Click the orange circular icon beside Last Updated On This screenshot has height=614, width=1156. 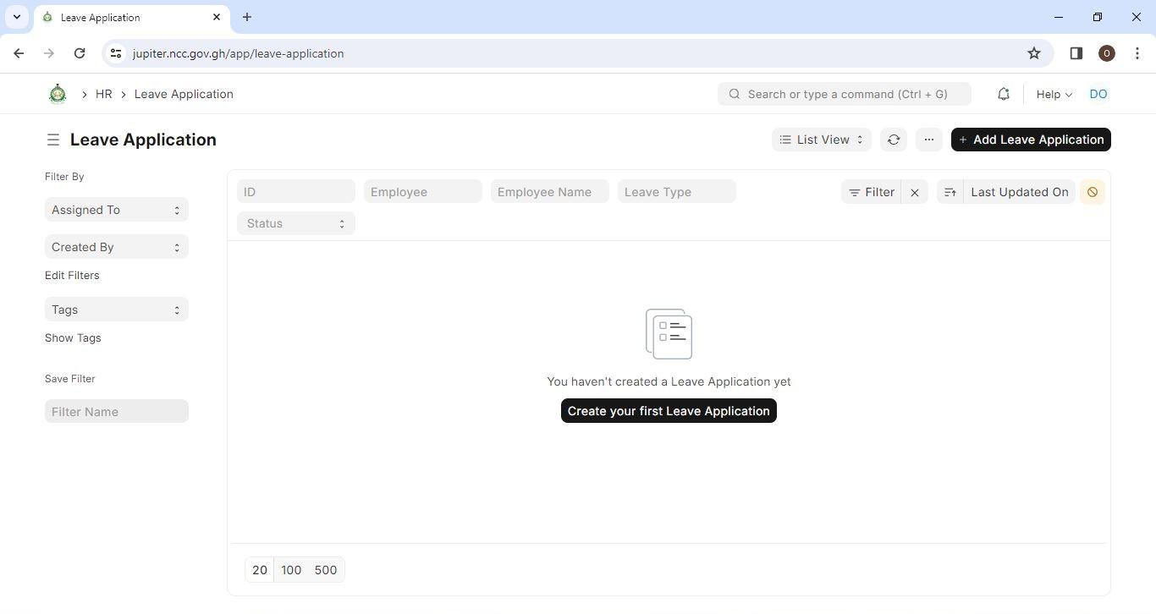tap(1093, 192)
